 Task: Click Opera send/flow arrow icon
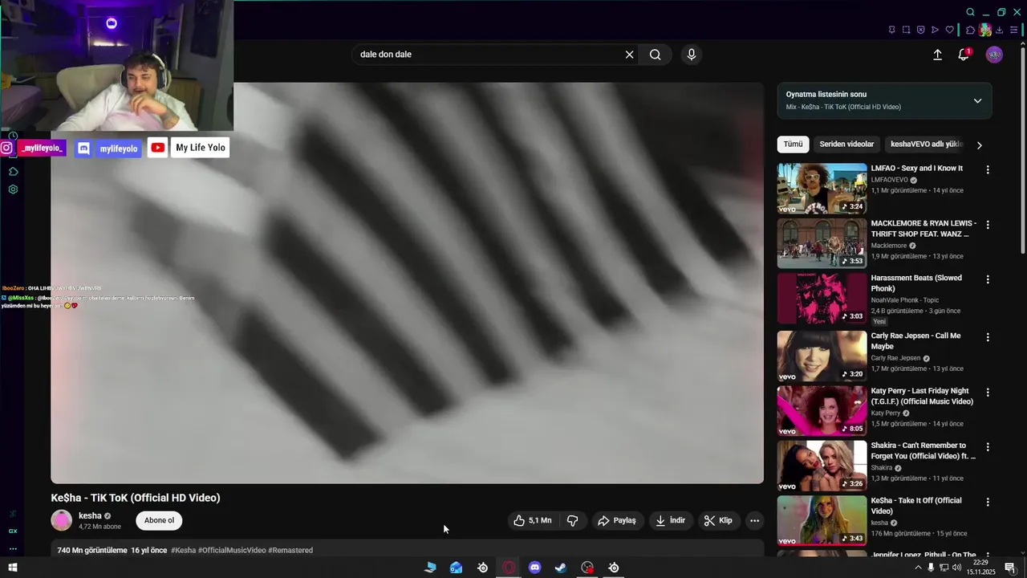(x=935, y=30)
